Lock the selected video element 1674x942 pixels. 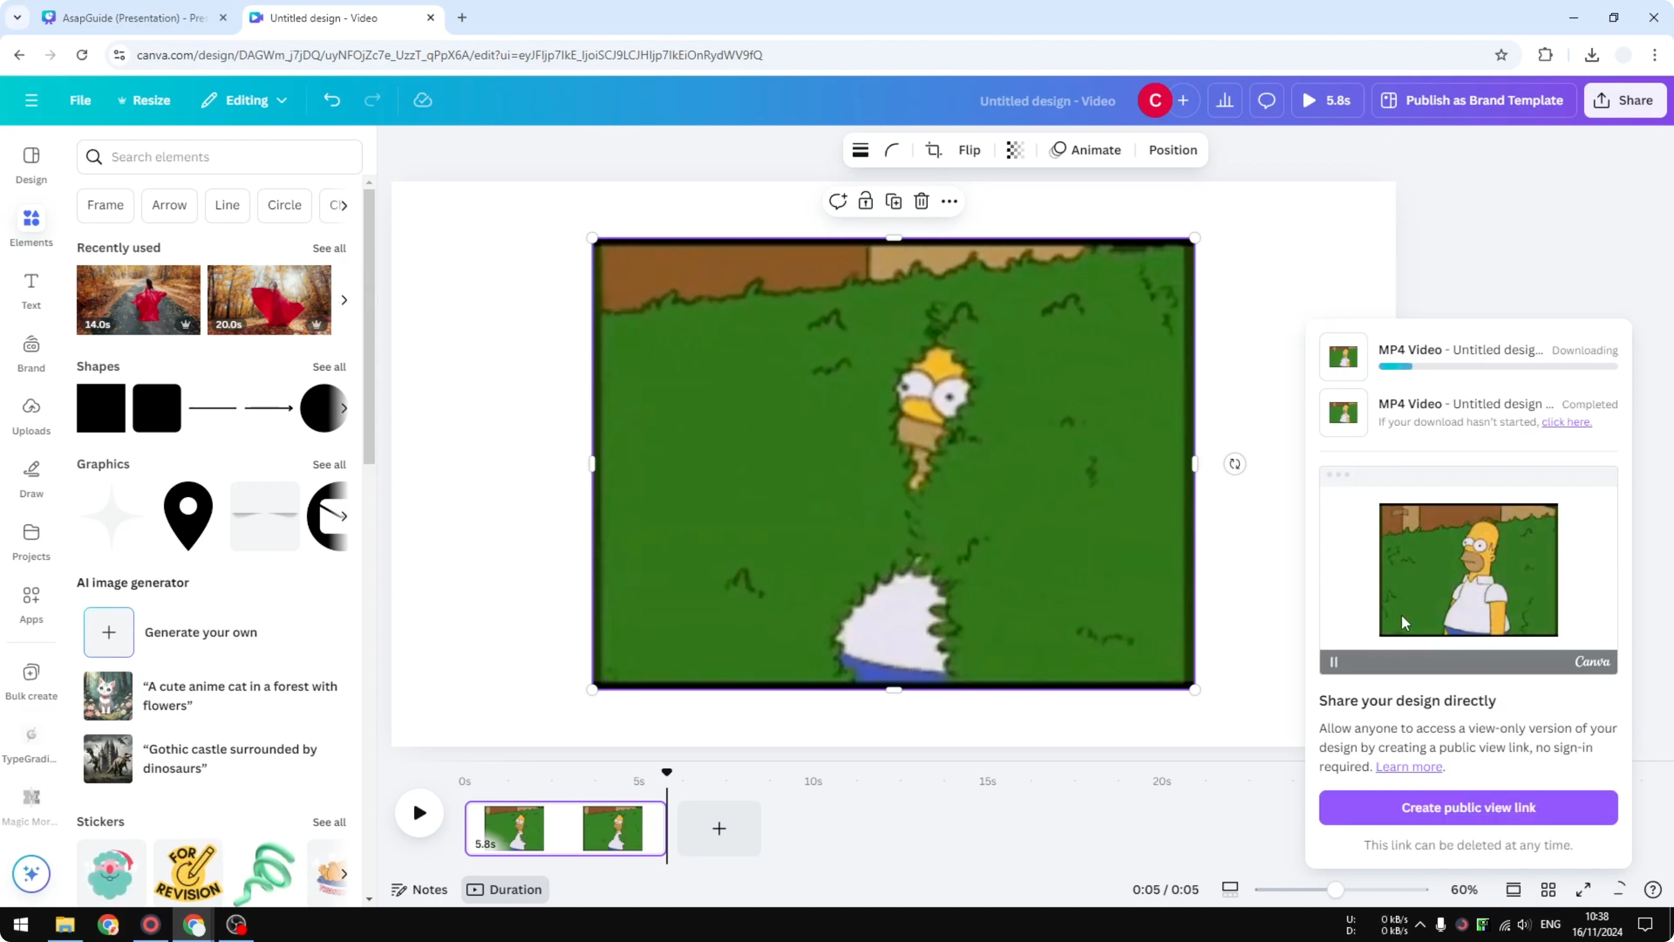866,202
